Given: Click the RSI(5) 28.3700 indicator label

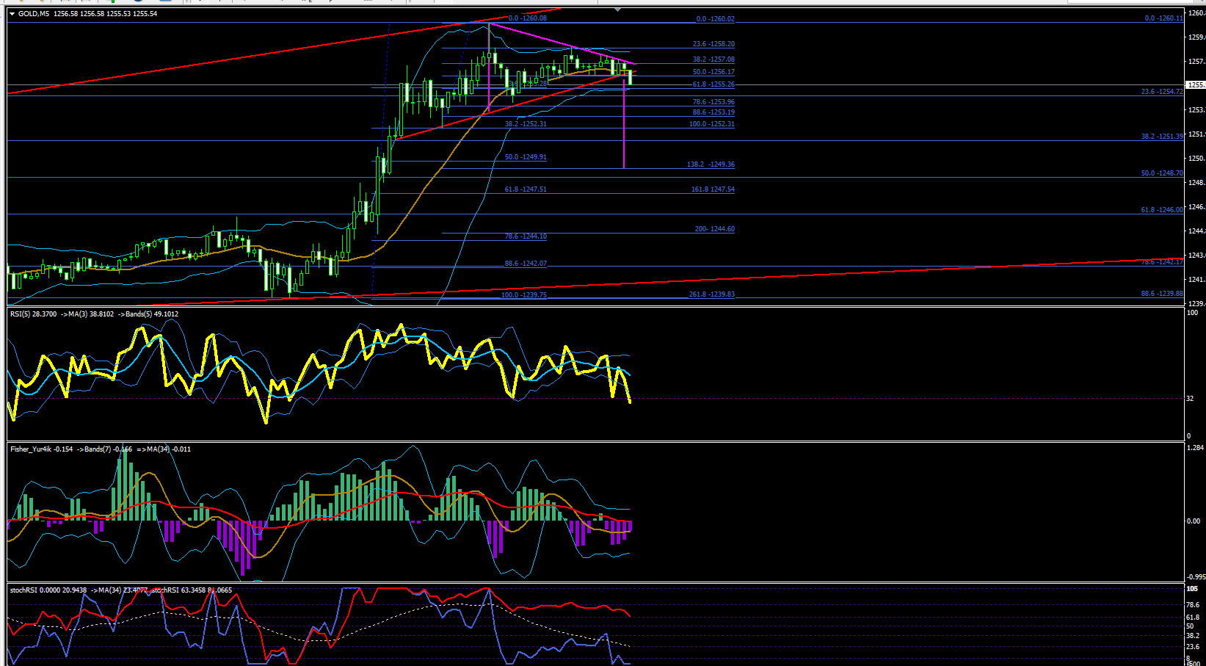Looking at the screenshot, I should (x=33, y=314).
